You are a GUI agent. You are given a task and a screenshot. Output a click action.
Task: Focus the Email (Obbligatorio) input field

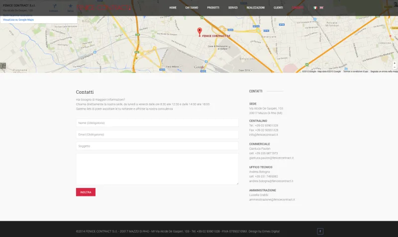point(157,134)
